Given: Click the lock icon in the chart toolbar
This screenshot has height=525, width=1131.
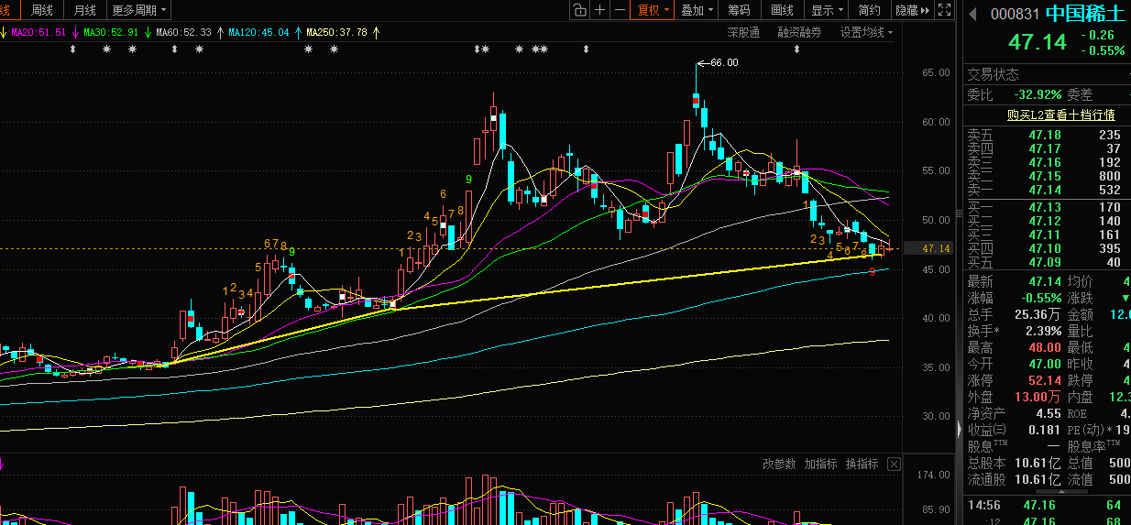Looking at the screenshot, I should click(x=579, y=10).
